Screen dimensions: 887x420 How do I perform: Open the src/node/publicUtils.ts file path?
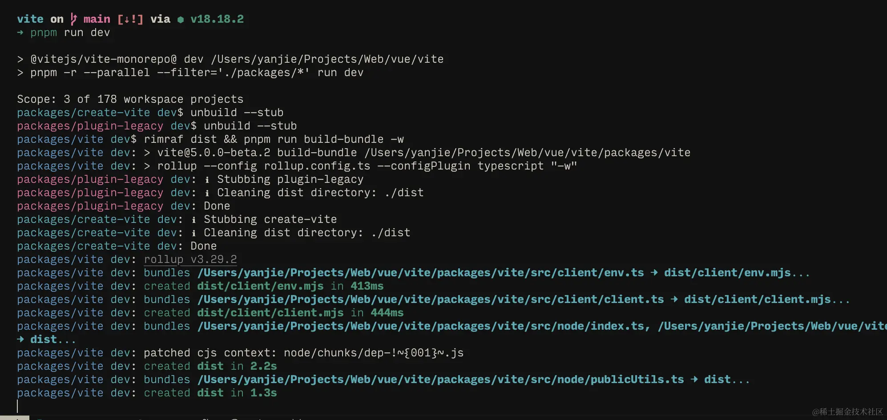(x=441, y=380)
